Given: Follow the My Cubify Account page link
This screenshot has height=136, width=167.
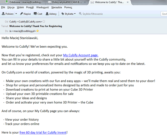Looking at the screenshot, I should pos(81,55).
